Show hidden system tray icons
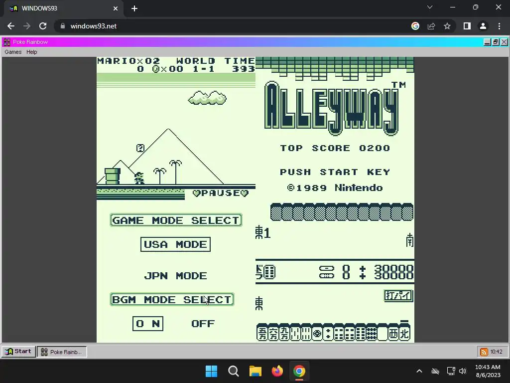 [419, 371]
